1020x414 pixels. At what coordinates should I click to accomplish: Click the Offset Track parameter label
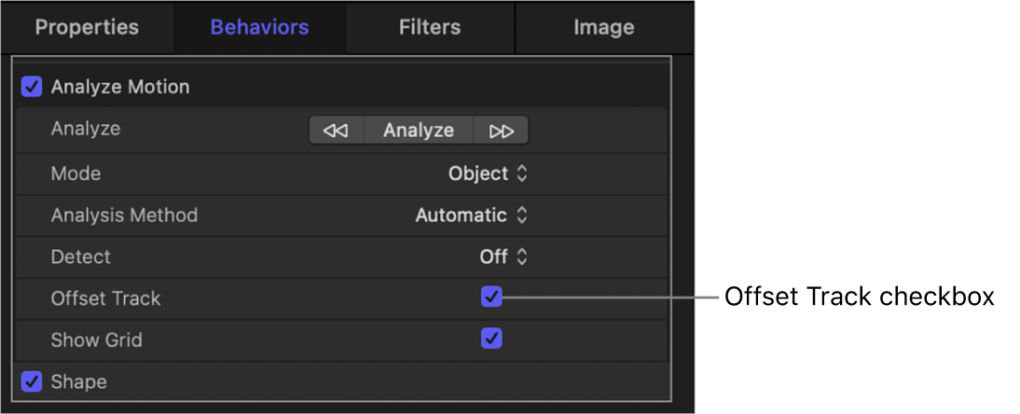pyautogui.click(x=105, y=298)
